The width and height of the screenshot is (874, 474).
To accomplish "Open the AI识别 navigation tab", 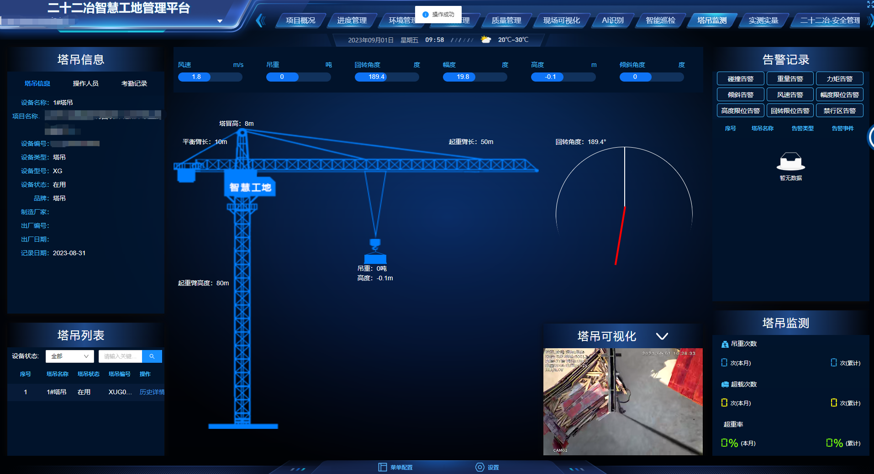I will pyautogui.click(x=612, y=21).
